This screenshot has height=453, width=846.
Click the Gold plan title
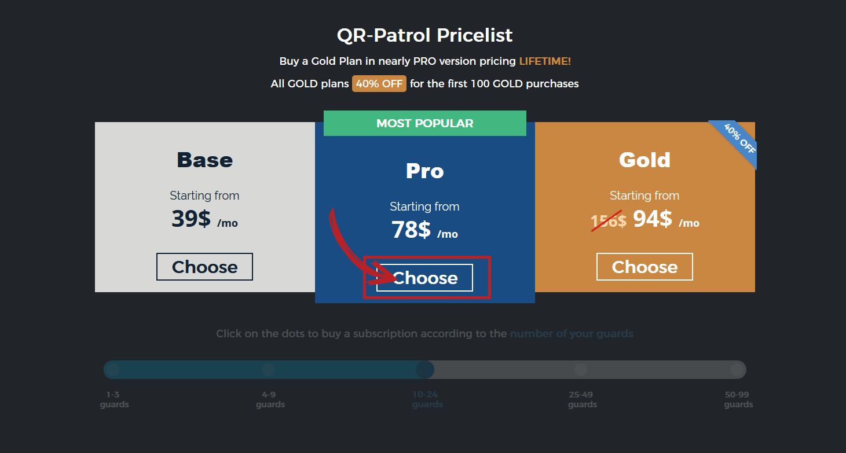point(644,160)
